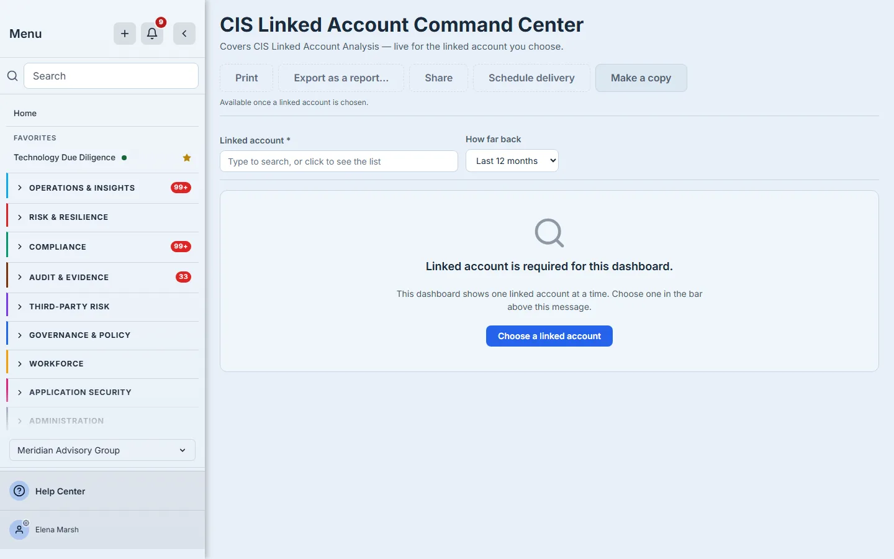This screenshot has width=894, height=559.
Task: Click the Print button
Action: [246, 78]
